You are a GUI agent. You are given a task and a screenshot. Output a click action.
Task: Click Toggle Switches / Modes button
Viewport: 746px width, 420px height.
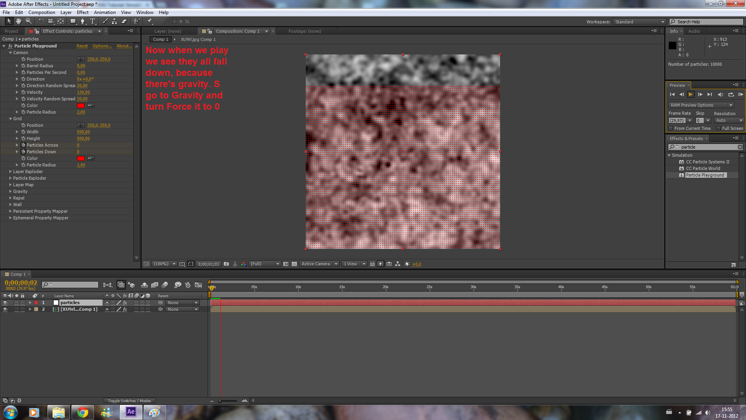(129, 401)
